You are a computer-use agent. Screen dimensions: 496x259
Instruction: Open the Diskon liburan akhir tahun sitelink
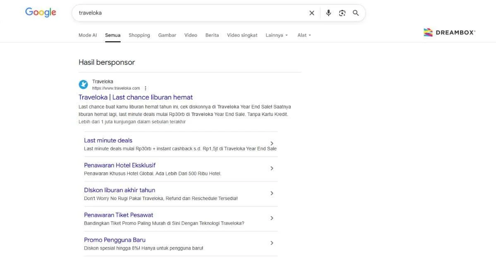pos(119,190)
